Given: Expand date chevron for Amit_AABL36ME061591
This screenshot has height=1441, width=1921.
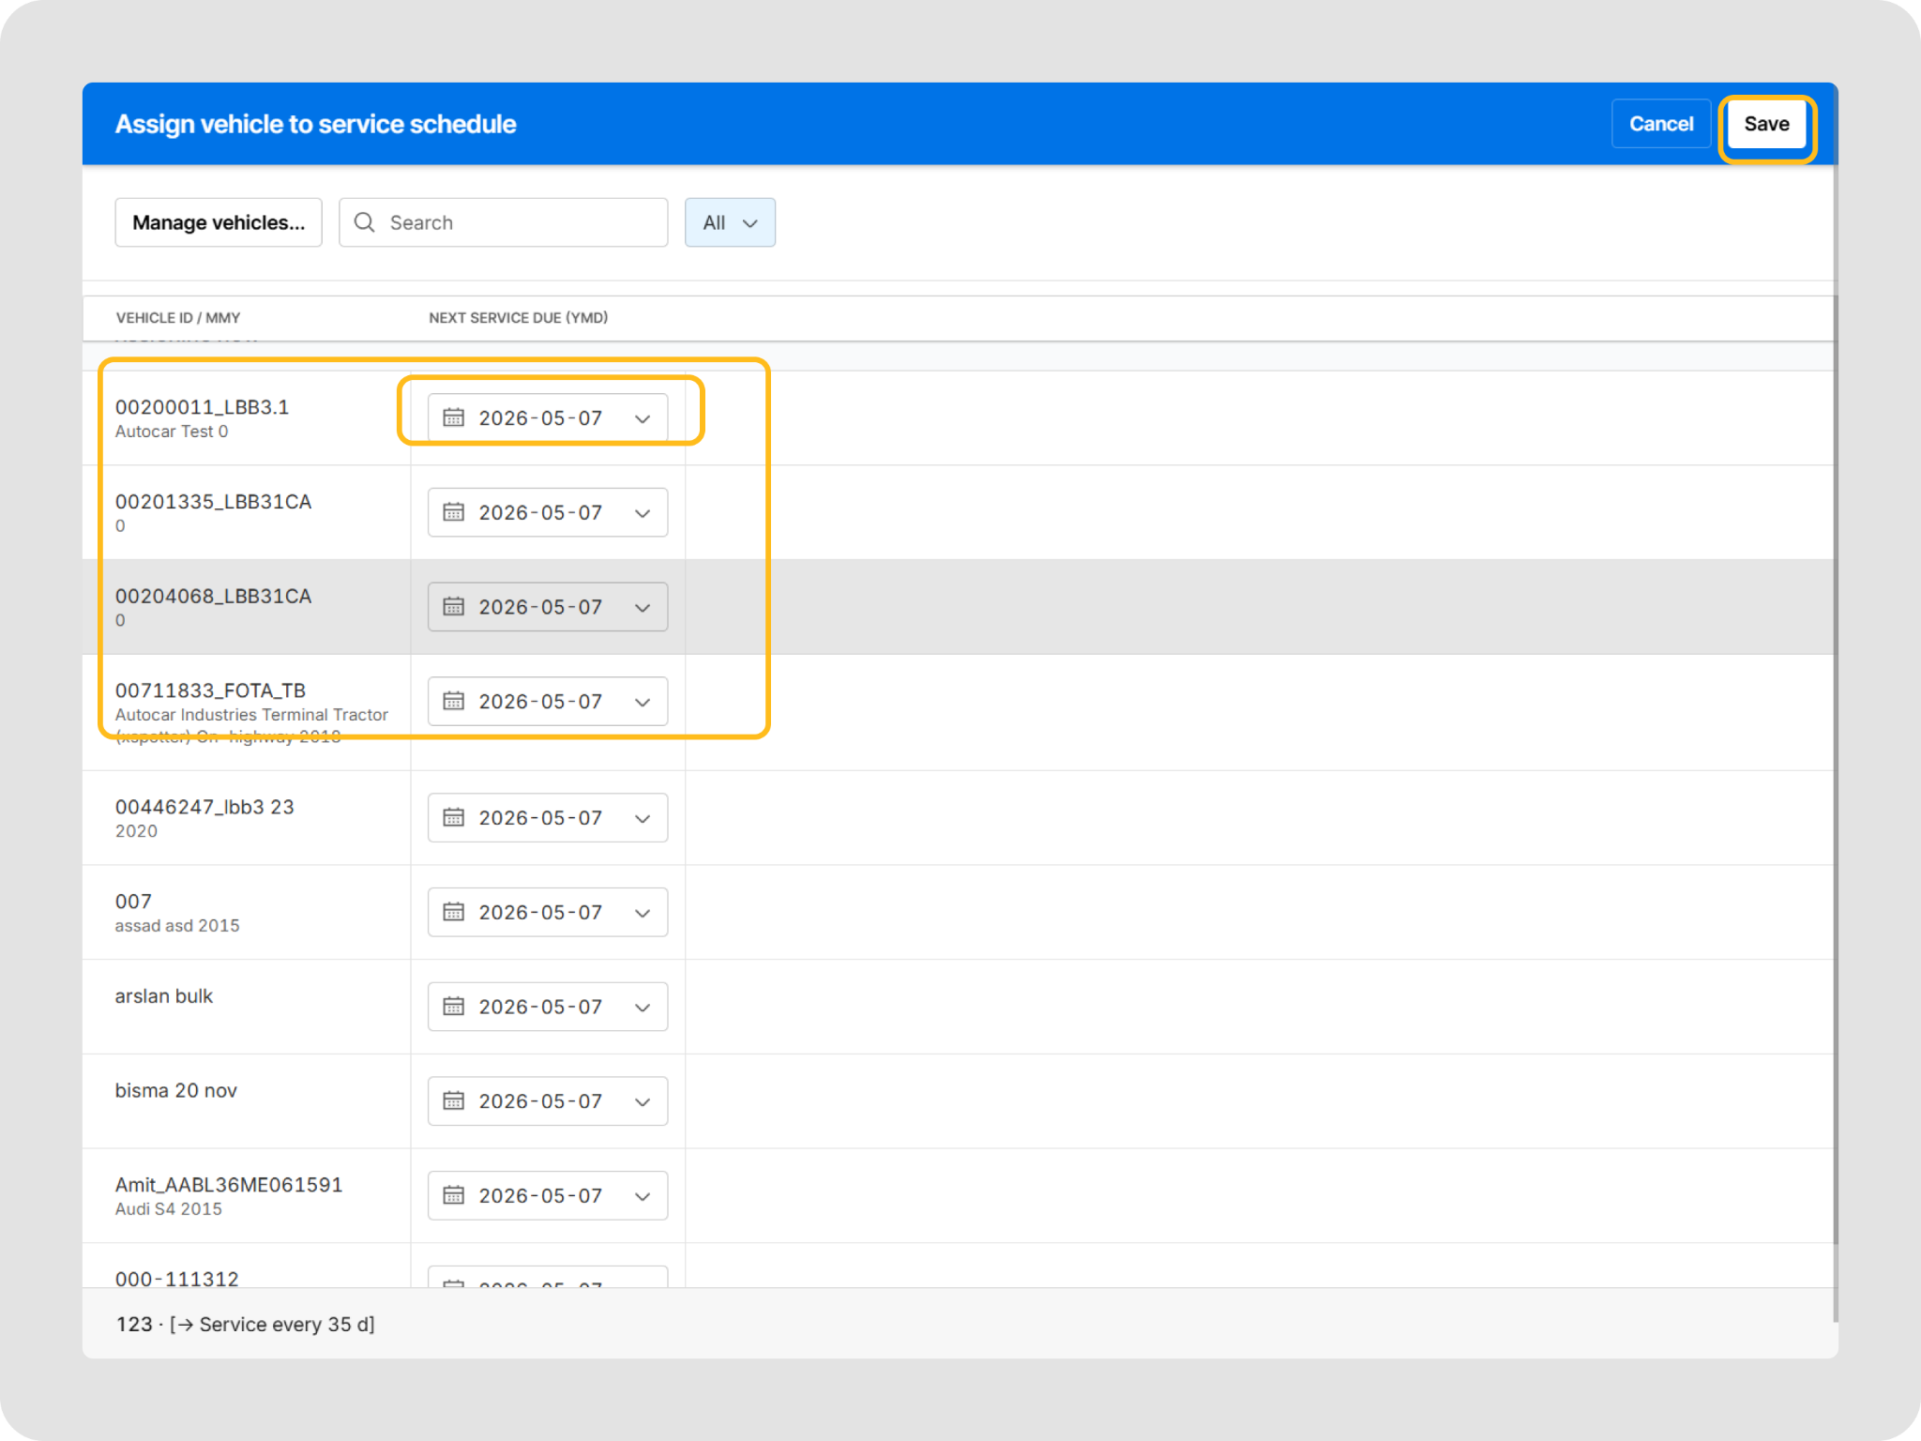Looking at the screenshot, I should (643, 1196).
